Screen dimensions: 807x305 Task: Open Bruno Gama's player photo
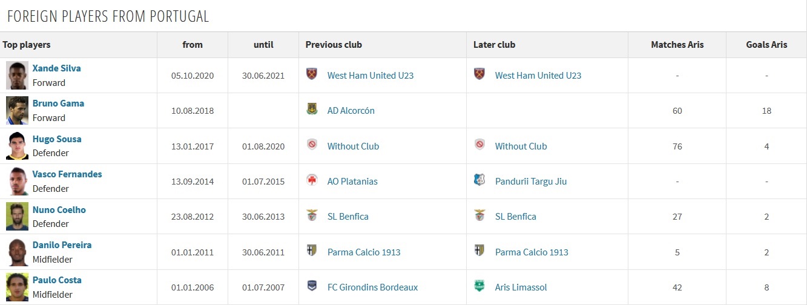(18, 110)
